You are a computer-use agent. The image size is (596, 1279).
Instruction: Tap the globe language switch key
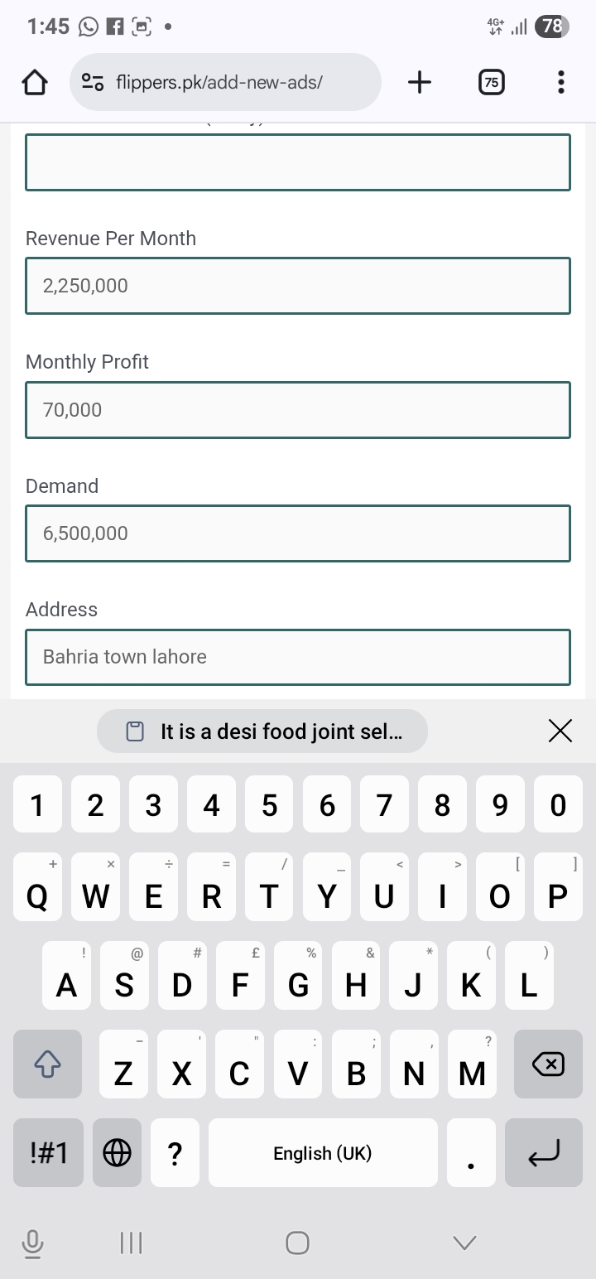point(117,1152)
